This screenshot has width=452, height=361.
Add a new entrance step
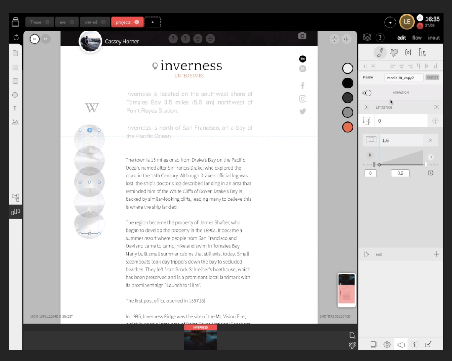[x=435, y=121]
